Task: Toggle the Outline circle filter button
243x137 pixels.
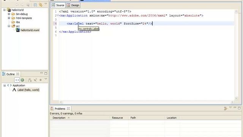Action: click(41, 80)
